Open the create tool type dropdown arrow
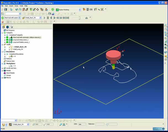This screenshot has height=132, width=168. (x=6, y=125)
